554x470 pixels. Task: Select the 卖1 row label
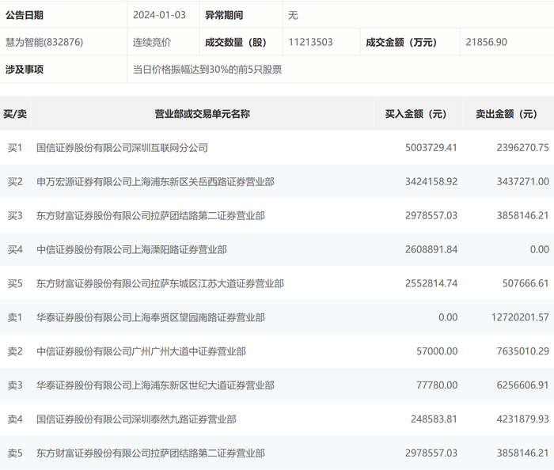[15, 317]
